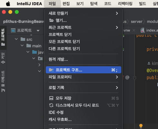Collapse the main folder chevron
This screenshot has height=129, width=158.
click(x=22, y=46)
